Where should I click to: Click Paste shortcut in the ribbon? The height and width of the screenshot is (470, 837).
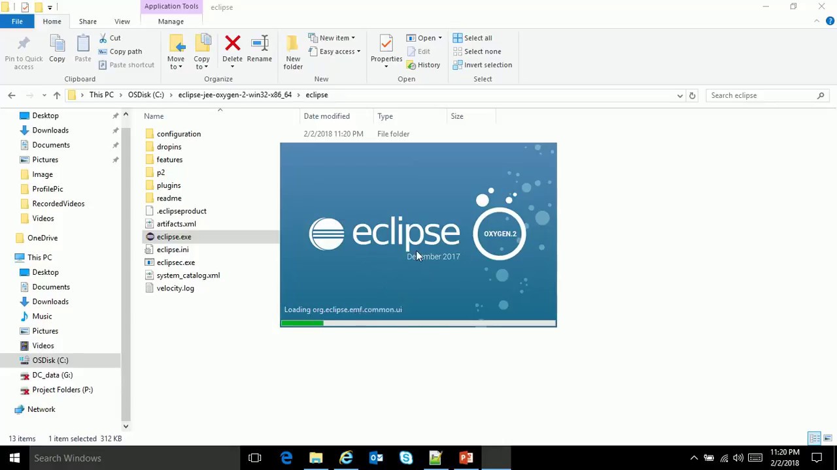[x=126, y=65]
